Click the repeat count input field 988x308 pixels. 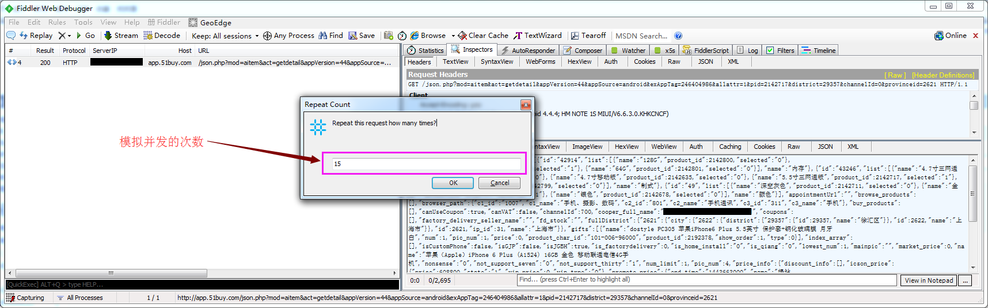pyautogui.click(x=426, y=164)
